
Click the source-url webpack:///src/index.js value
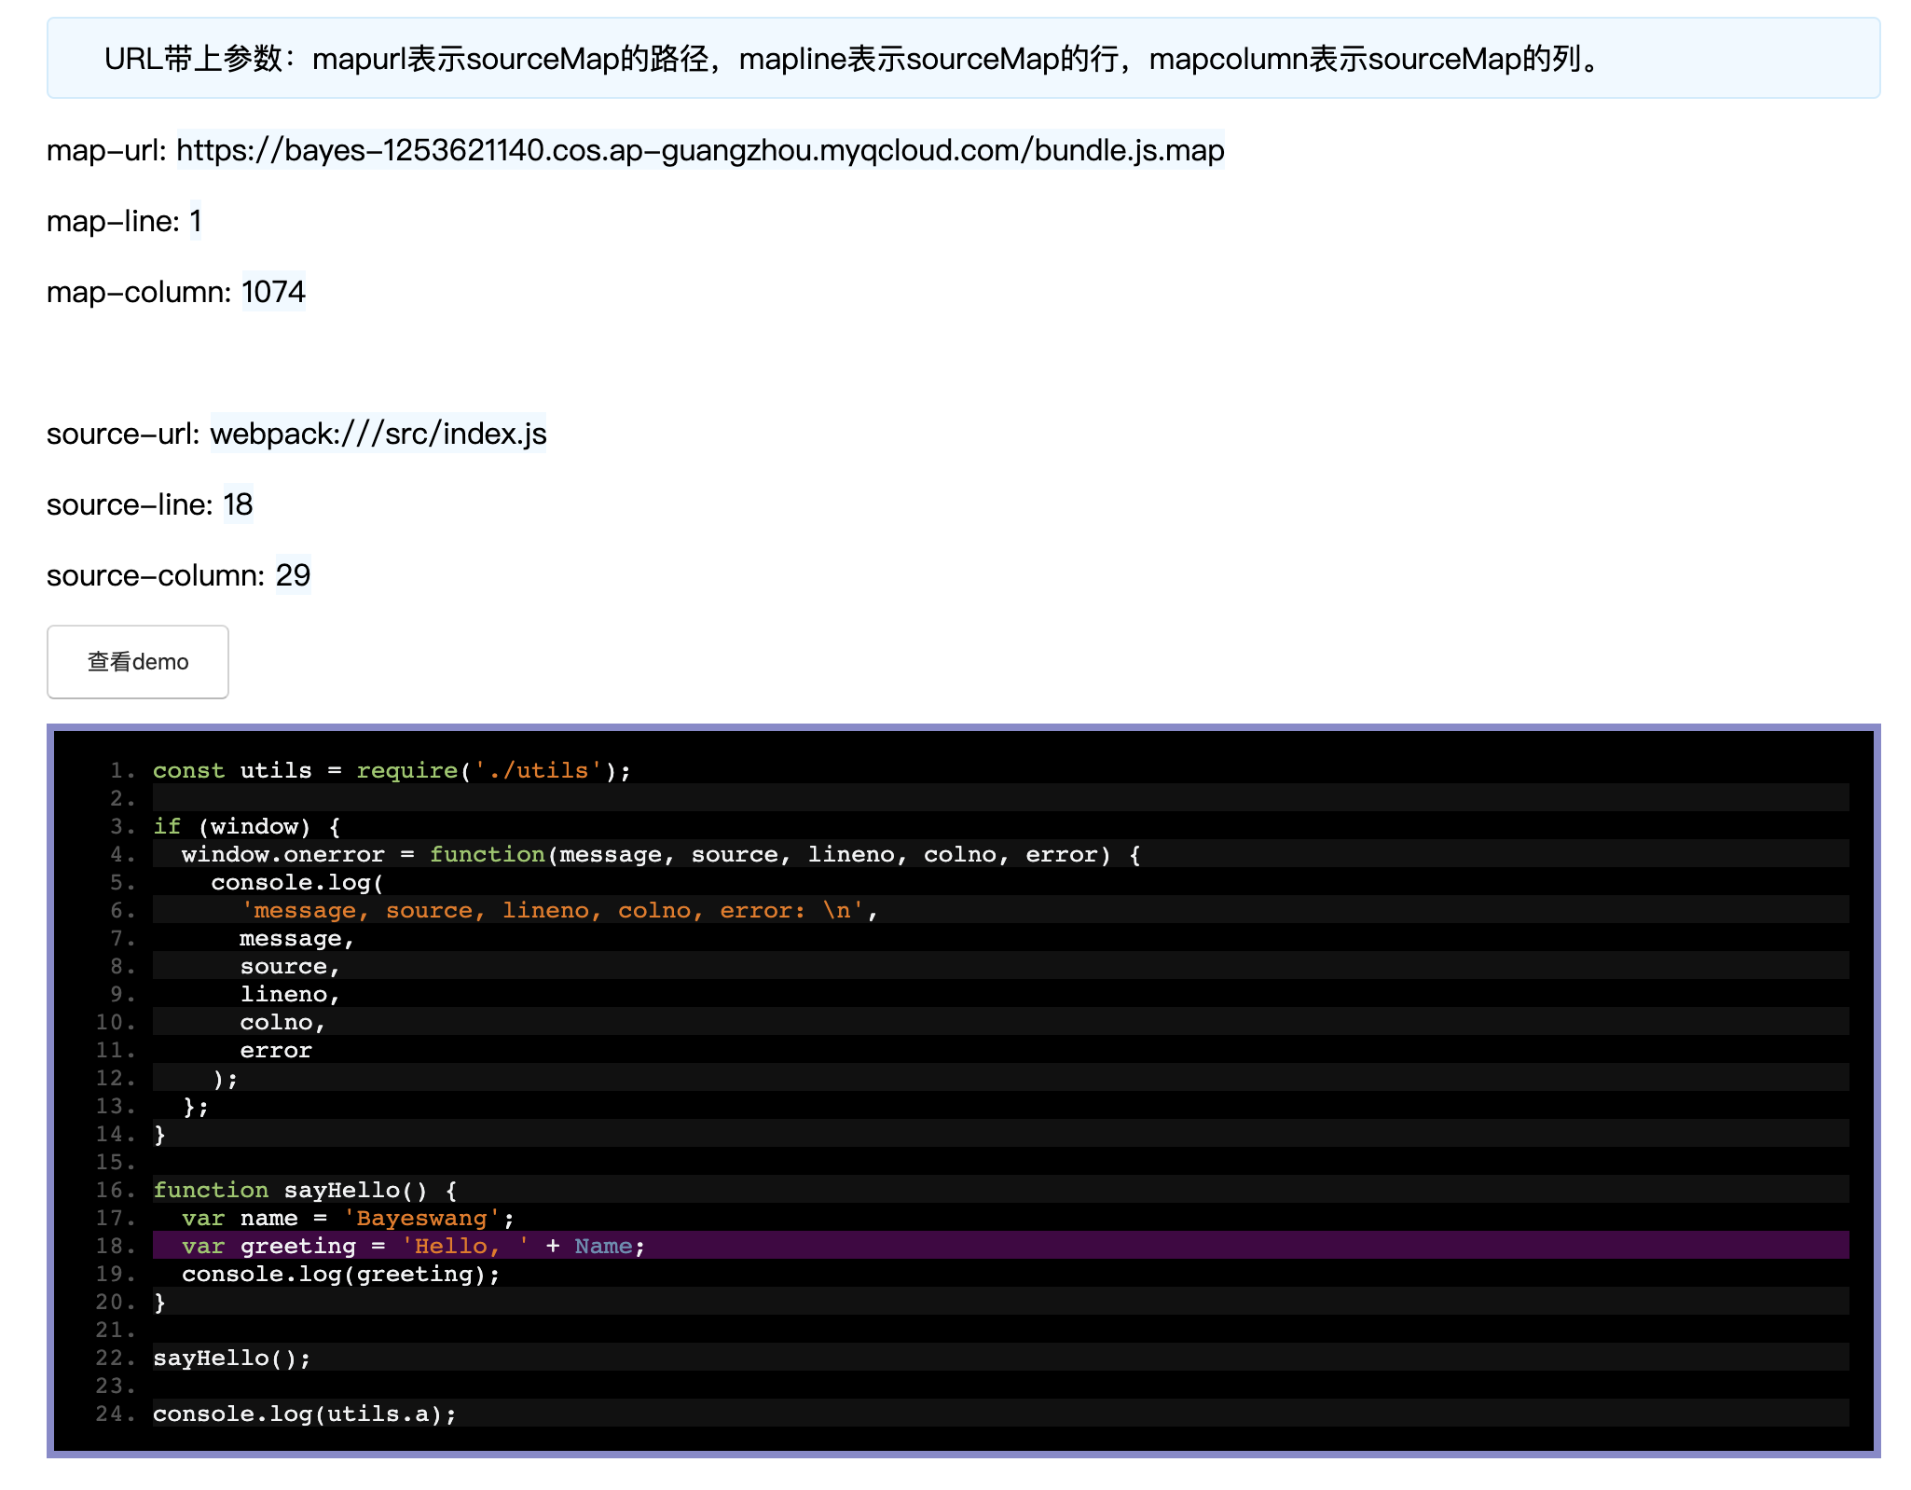[378, 434]
